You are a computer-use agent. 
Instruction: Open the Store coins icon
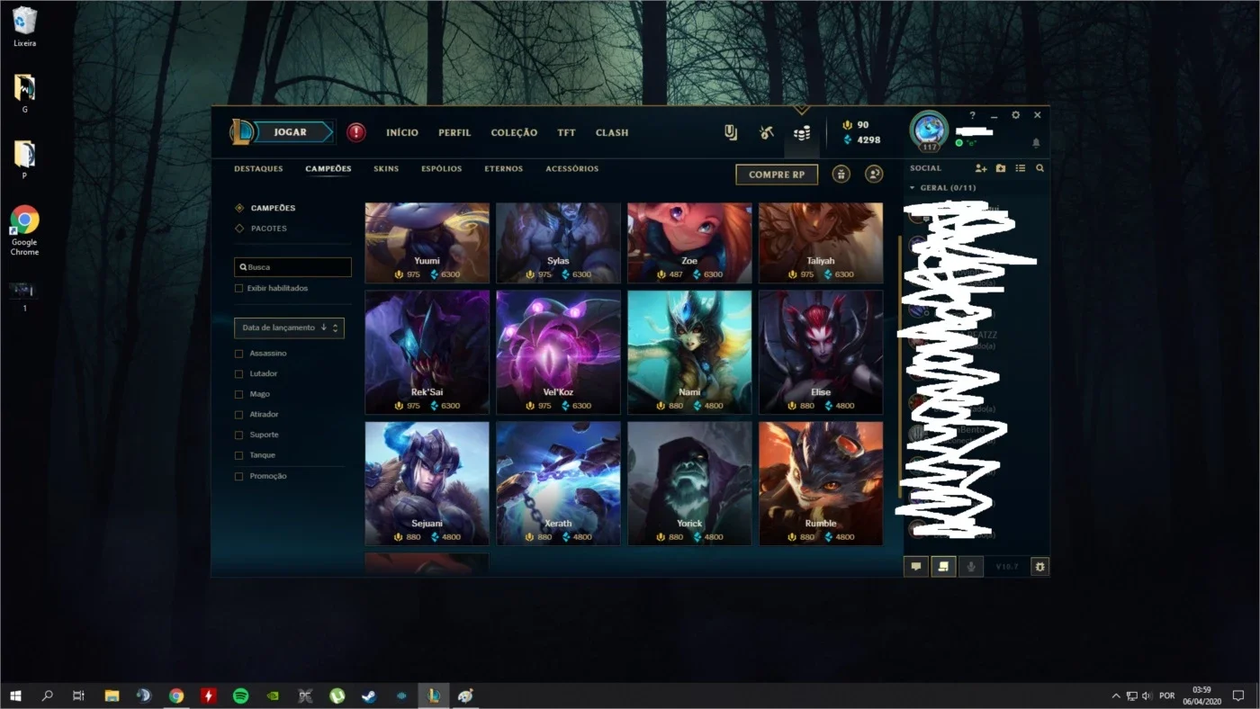click(801, 133)
